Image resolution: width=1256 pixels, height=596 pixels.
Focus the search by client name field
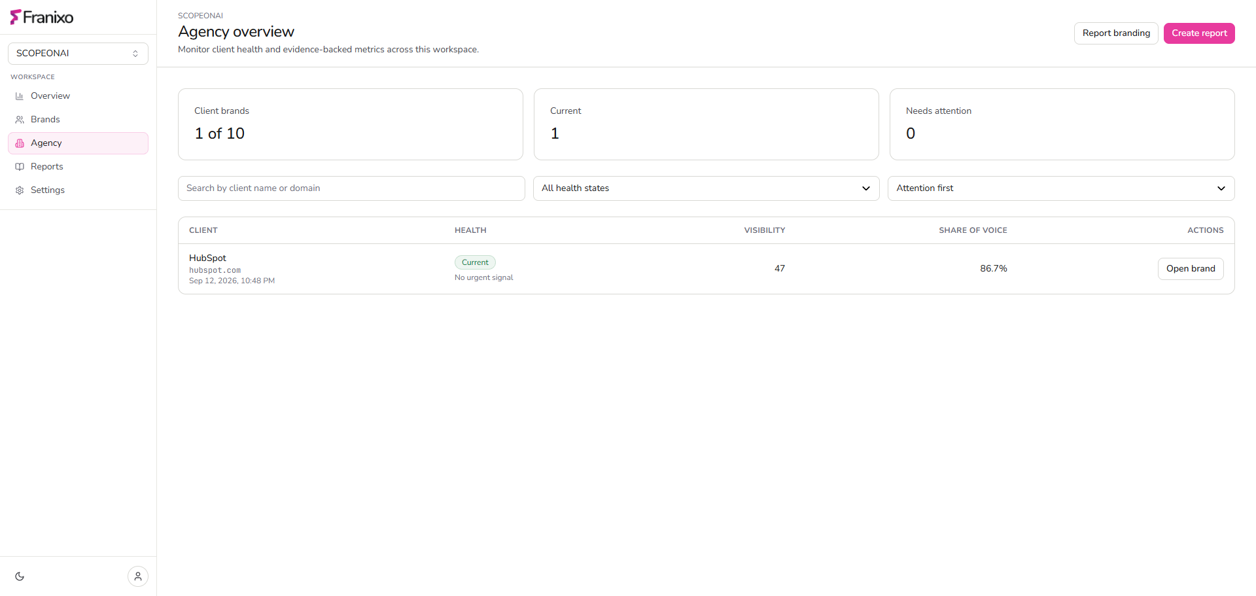click(351, 188)
